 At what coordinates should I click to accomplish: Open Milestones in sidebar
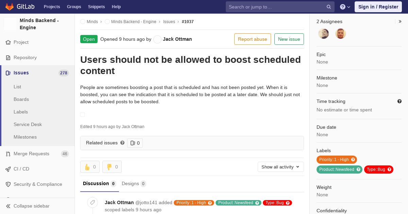(25, 137)
